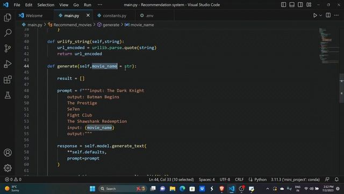Close the main.py tab

tap(88, 16)
